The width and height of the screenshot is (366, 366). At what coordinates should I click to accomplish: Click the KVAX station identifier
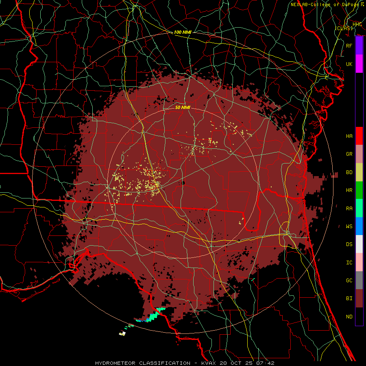click(210, 363)
